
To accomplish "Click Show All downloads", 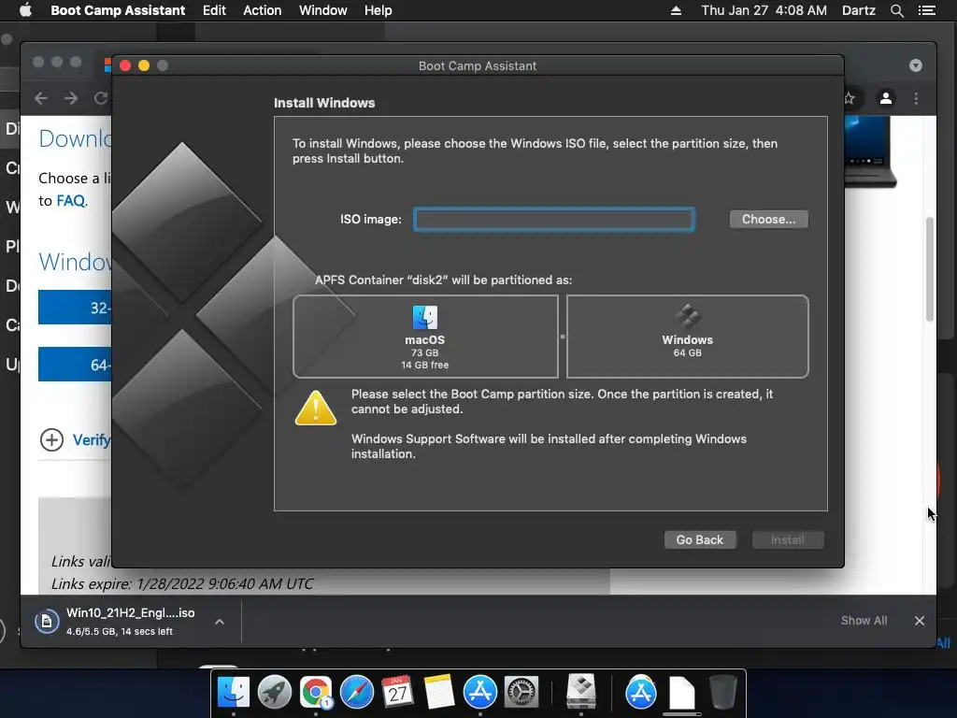I will [x=864, y=621].
